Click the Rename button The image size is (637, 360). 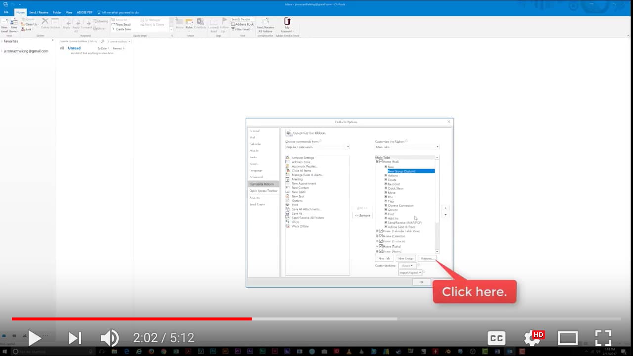427,258
